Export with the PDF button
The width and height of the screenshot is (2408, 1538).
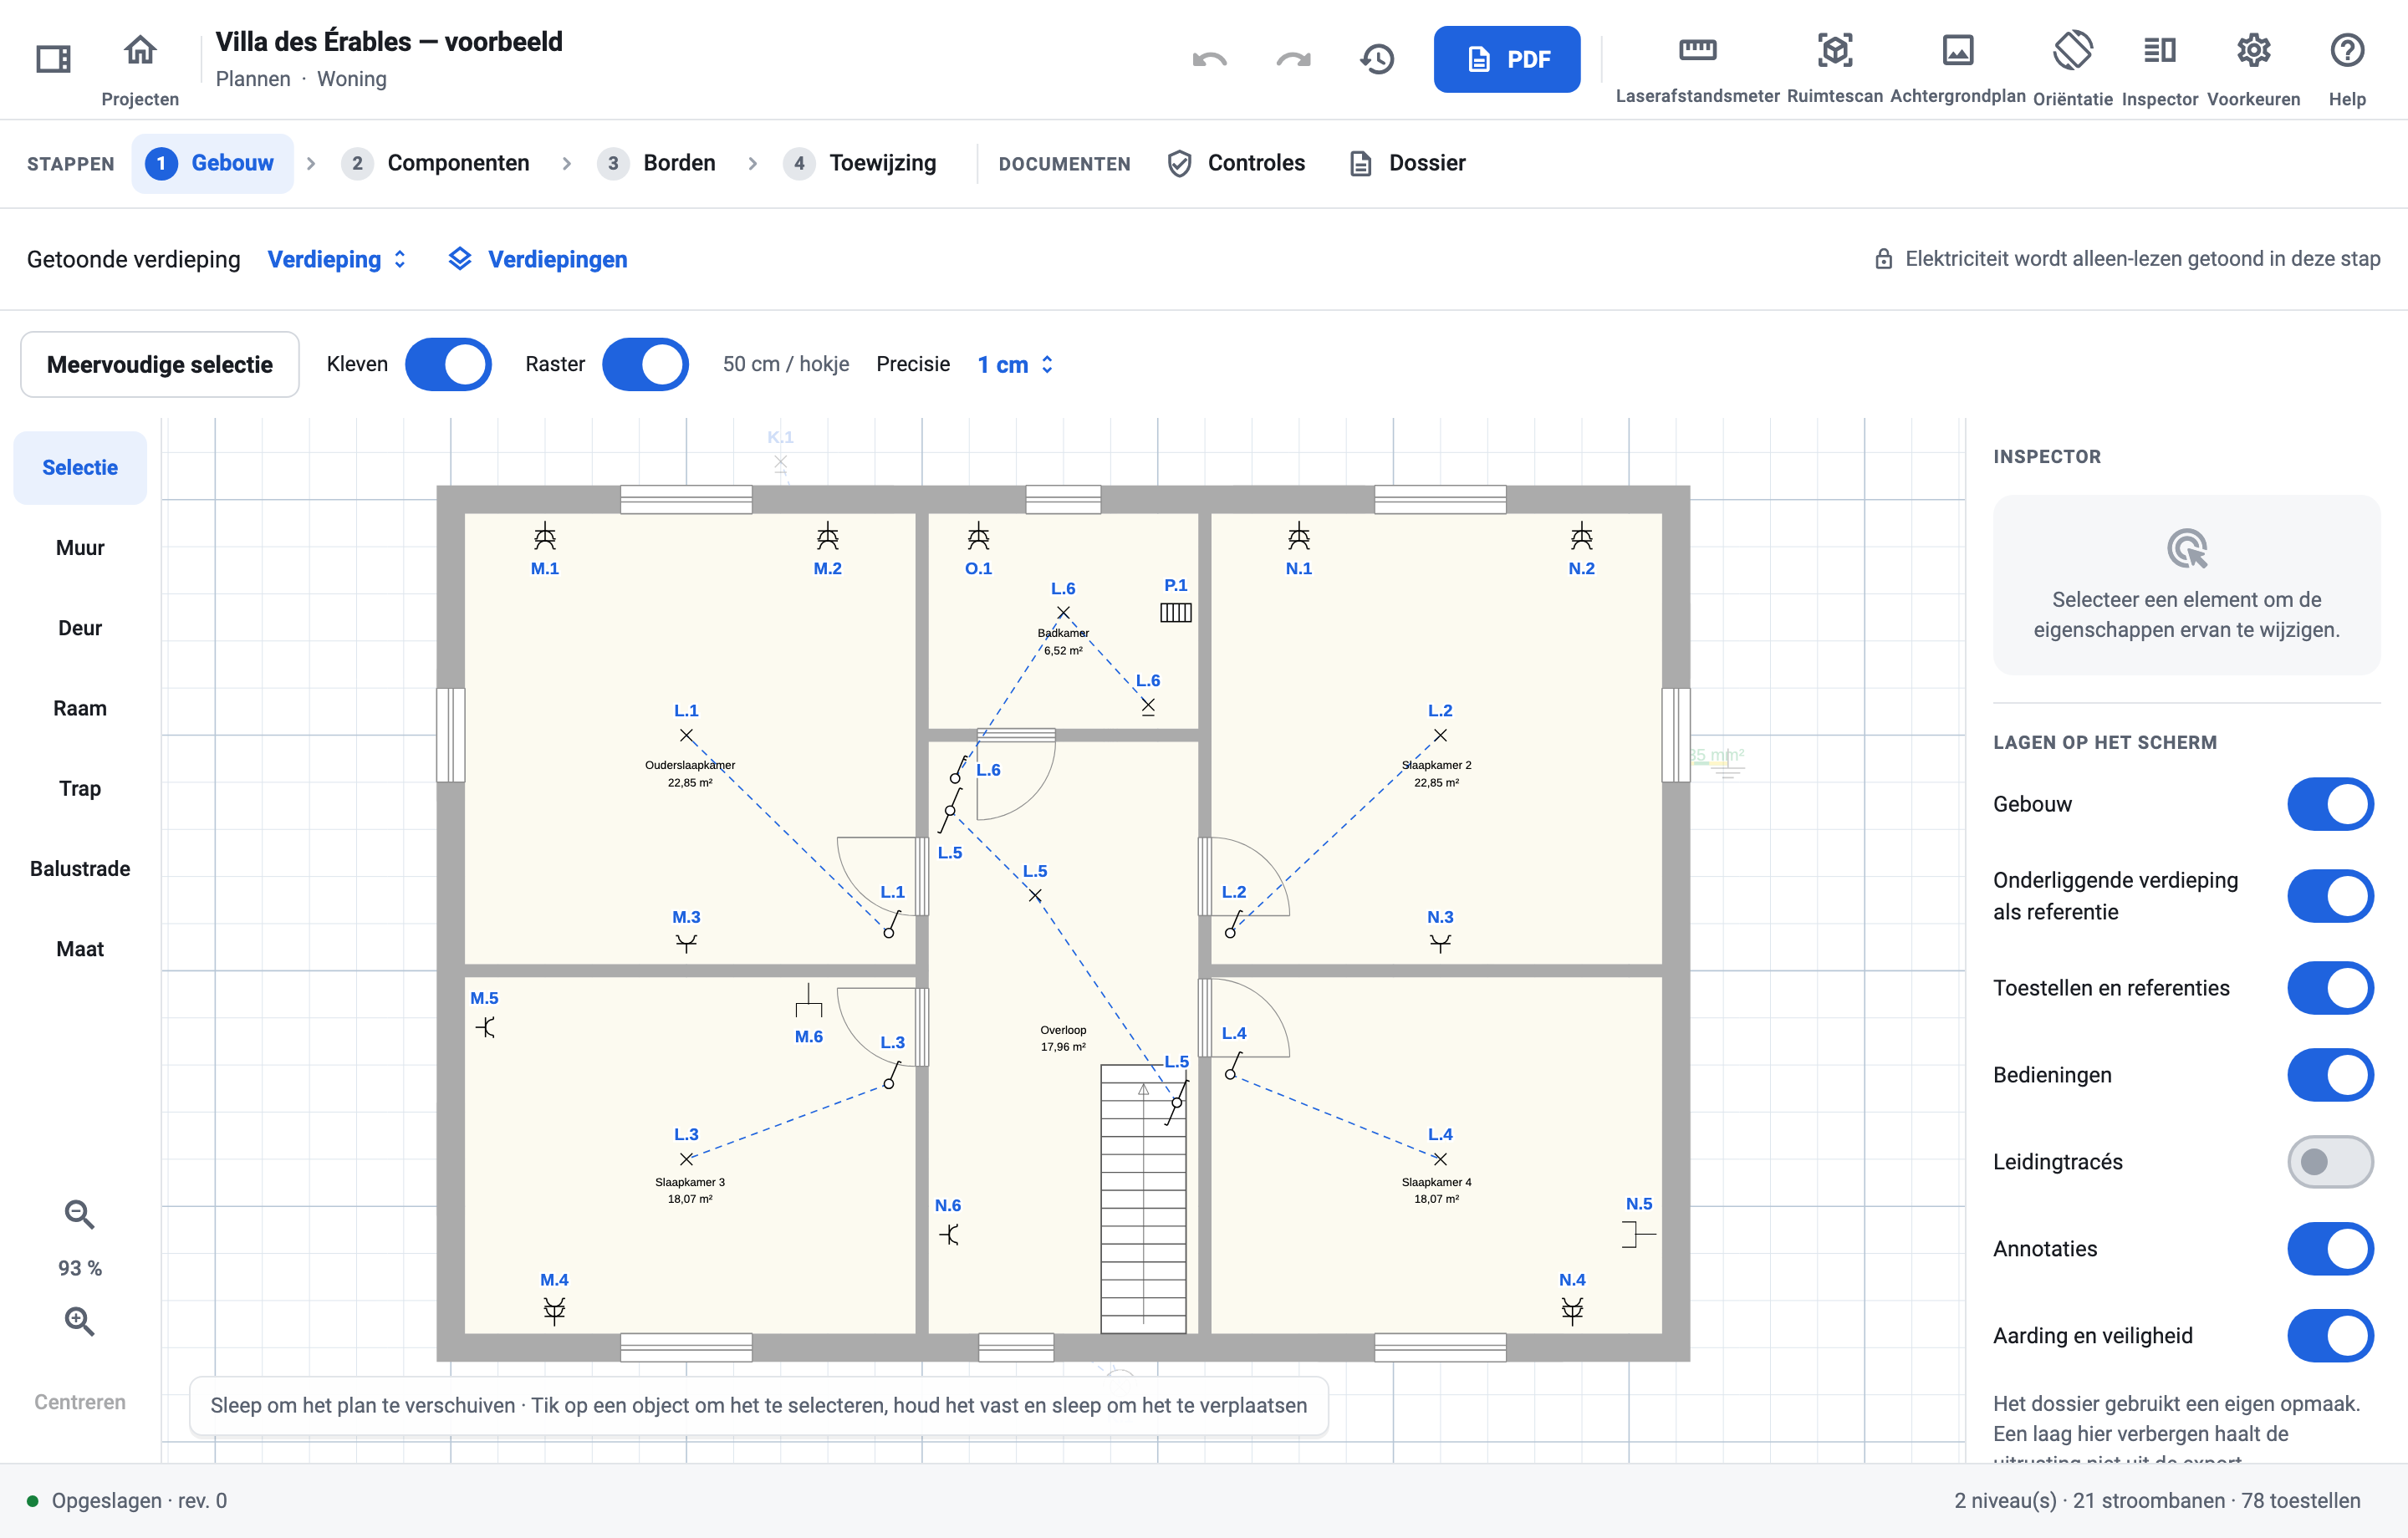pos(1507,59)
